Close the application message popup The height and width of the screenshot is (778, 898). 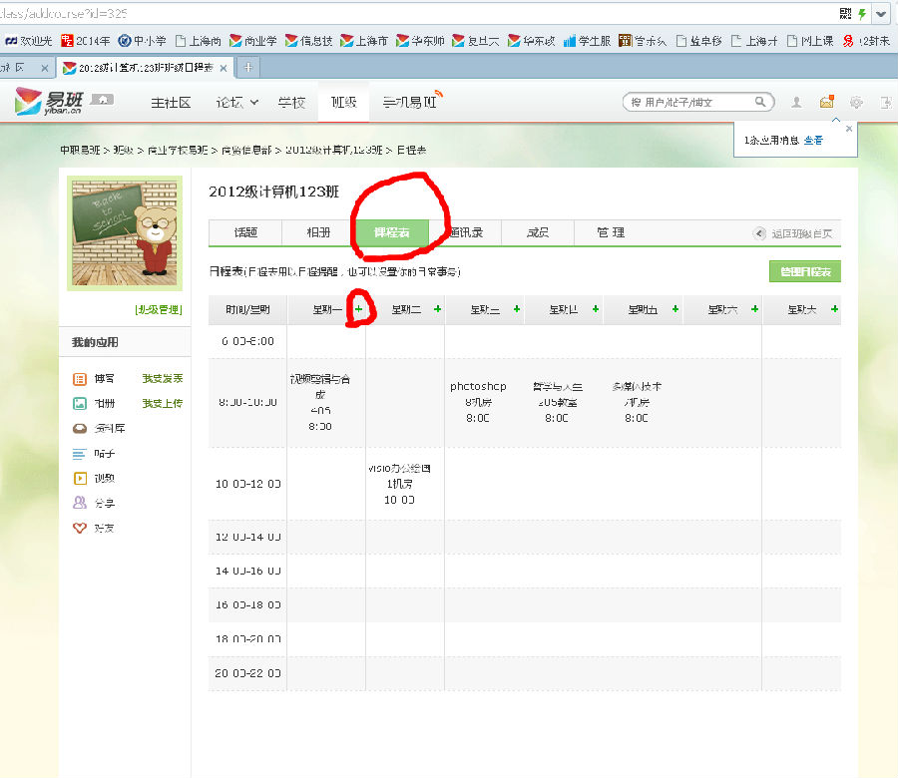point(849,129)
